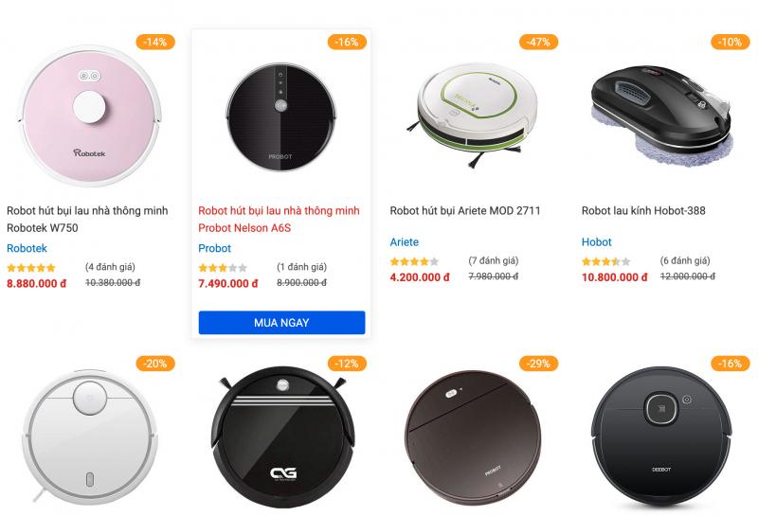Image resolution: width=758 pixels, height=516 pixels.
Task: Open the black CG robot vacuum thumbnail
Action: (x=282, y=437)
